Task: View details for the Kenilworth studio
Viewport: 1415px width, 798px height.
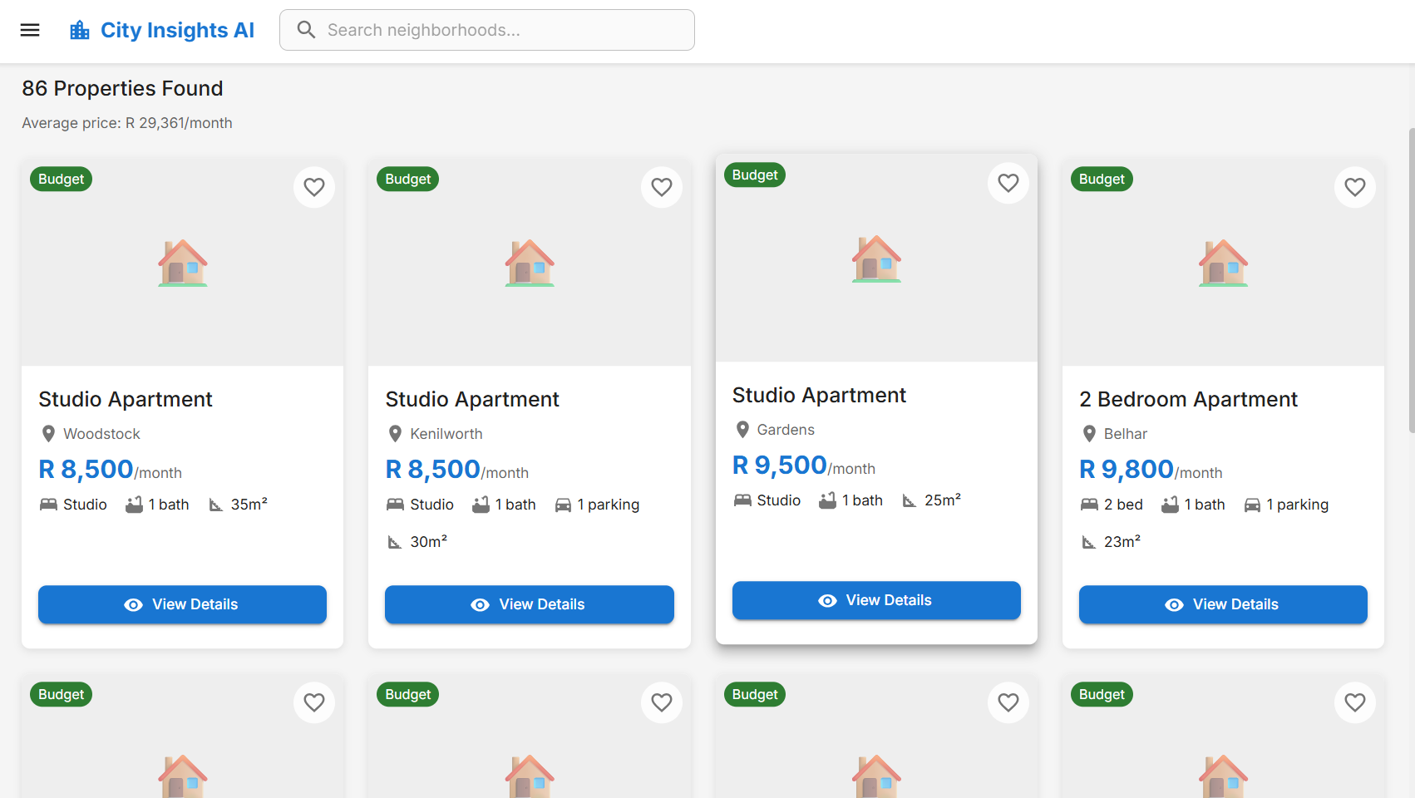Action: (529, 604)
